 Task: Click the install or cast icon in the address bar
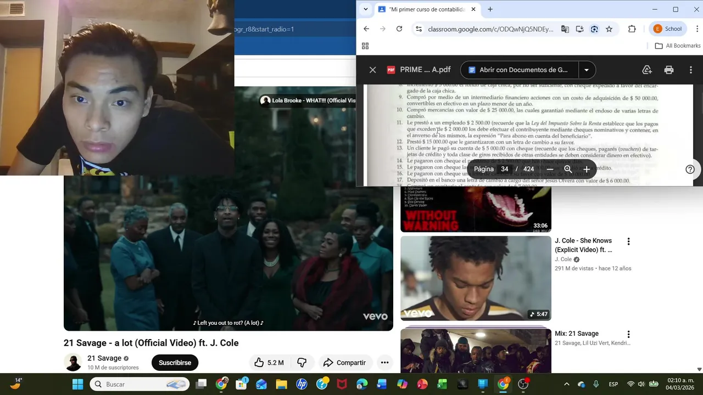[579, 29]
